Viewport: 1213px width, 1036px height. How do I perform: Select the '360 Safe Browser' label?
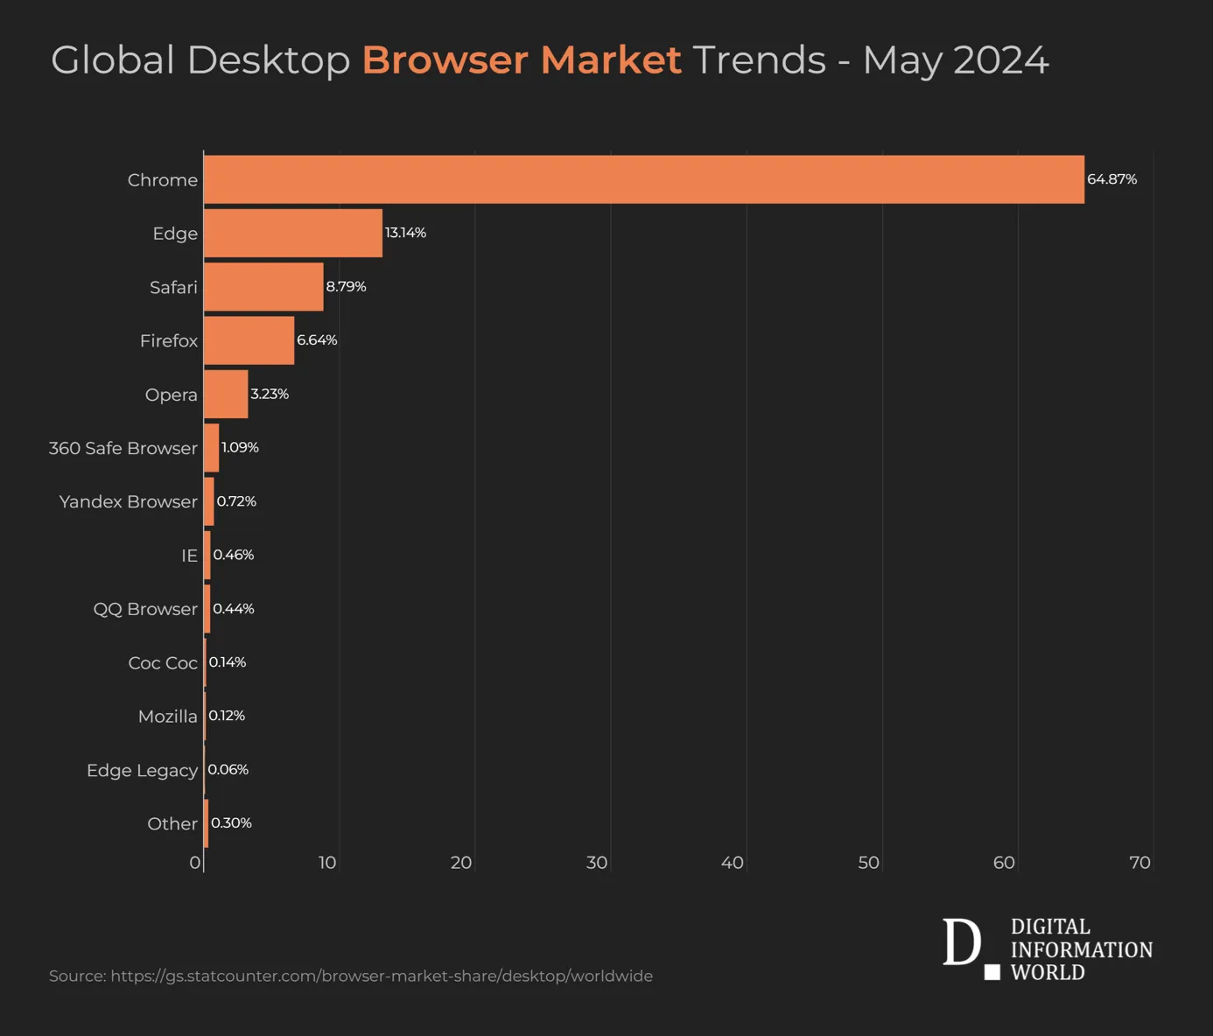point(123,449)
